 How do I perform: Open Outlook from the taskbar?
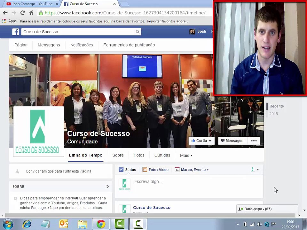[x=64, y=224]
